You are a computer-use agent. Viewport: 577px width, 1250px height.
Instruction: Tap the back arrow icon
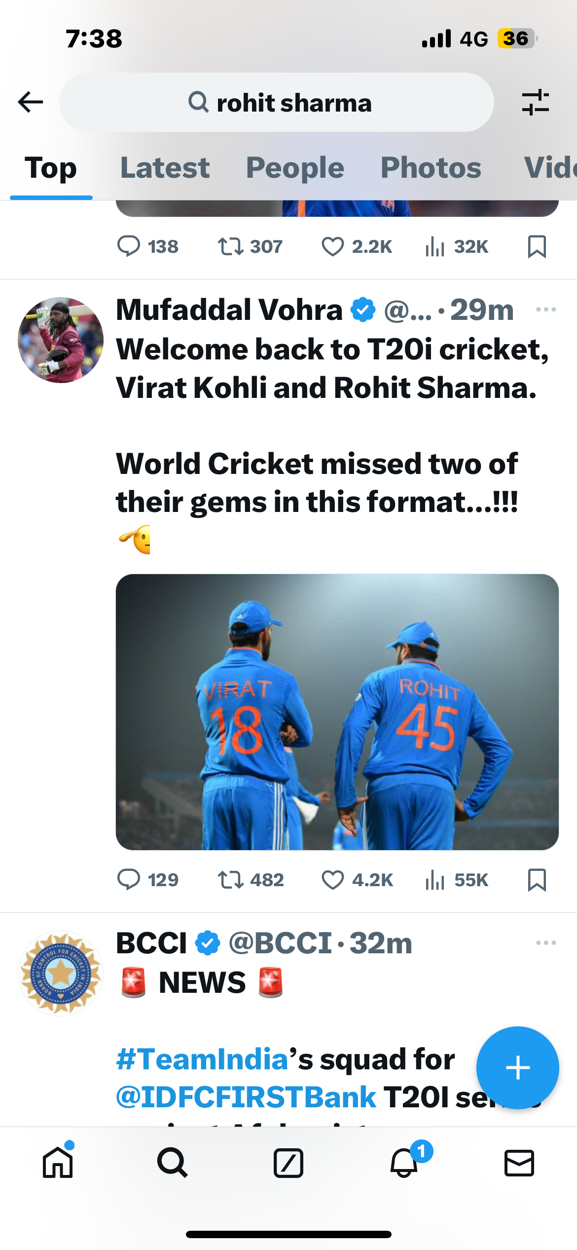(x=31, y=102)
